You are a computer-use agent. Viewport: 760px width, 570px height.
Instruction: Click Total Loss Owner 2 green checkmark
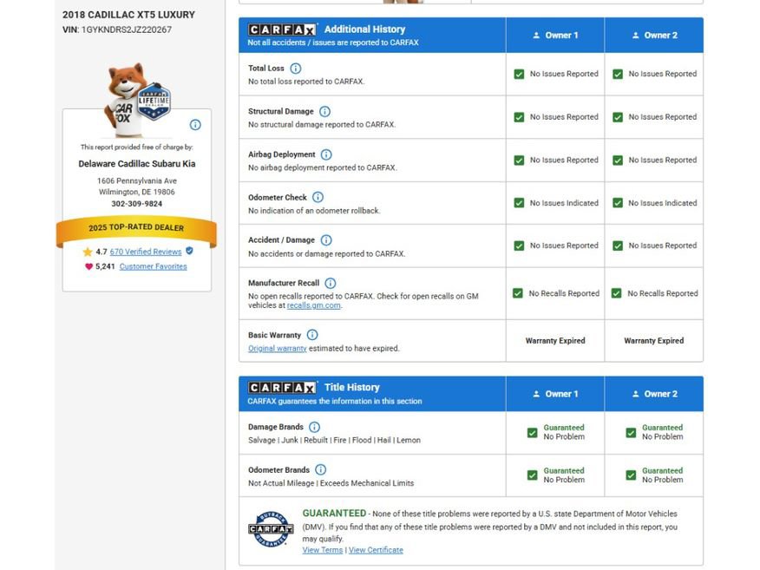tap(618, 74)
